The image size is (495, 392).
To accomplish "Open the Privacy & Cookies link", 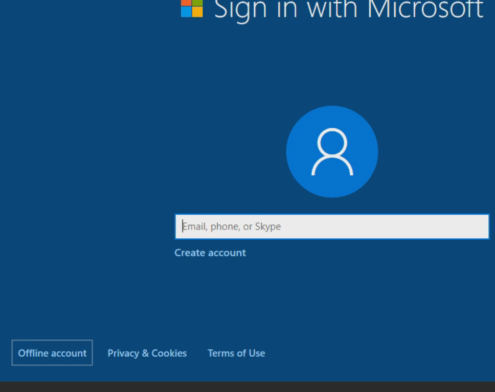I will tap(147, 353).
